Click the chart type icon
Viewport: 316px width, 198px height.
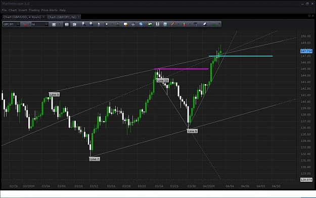54,24
